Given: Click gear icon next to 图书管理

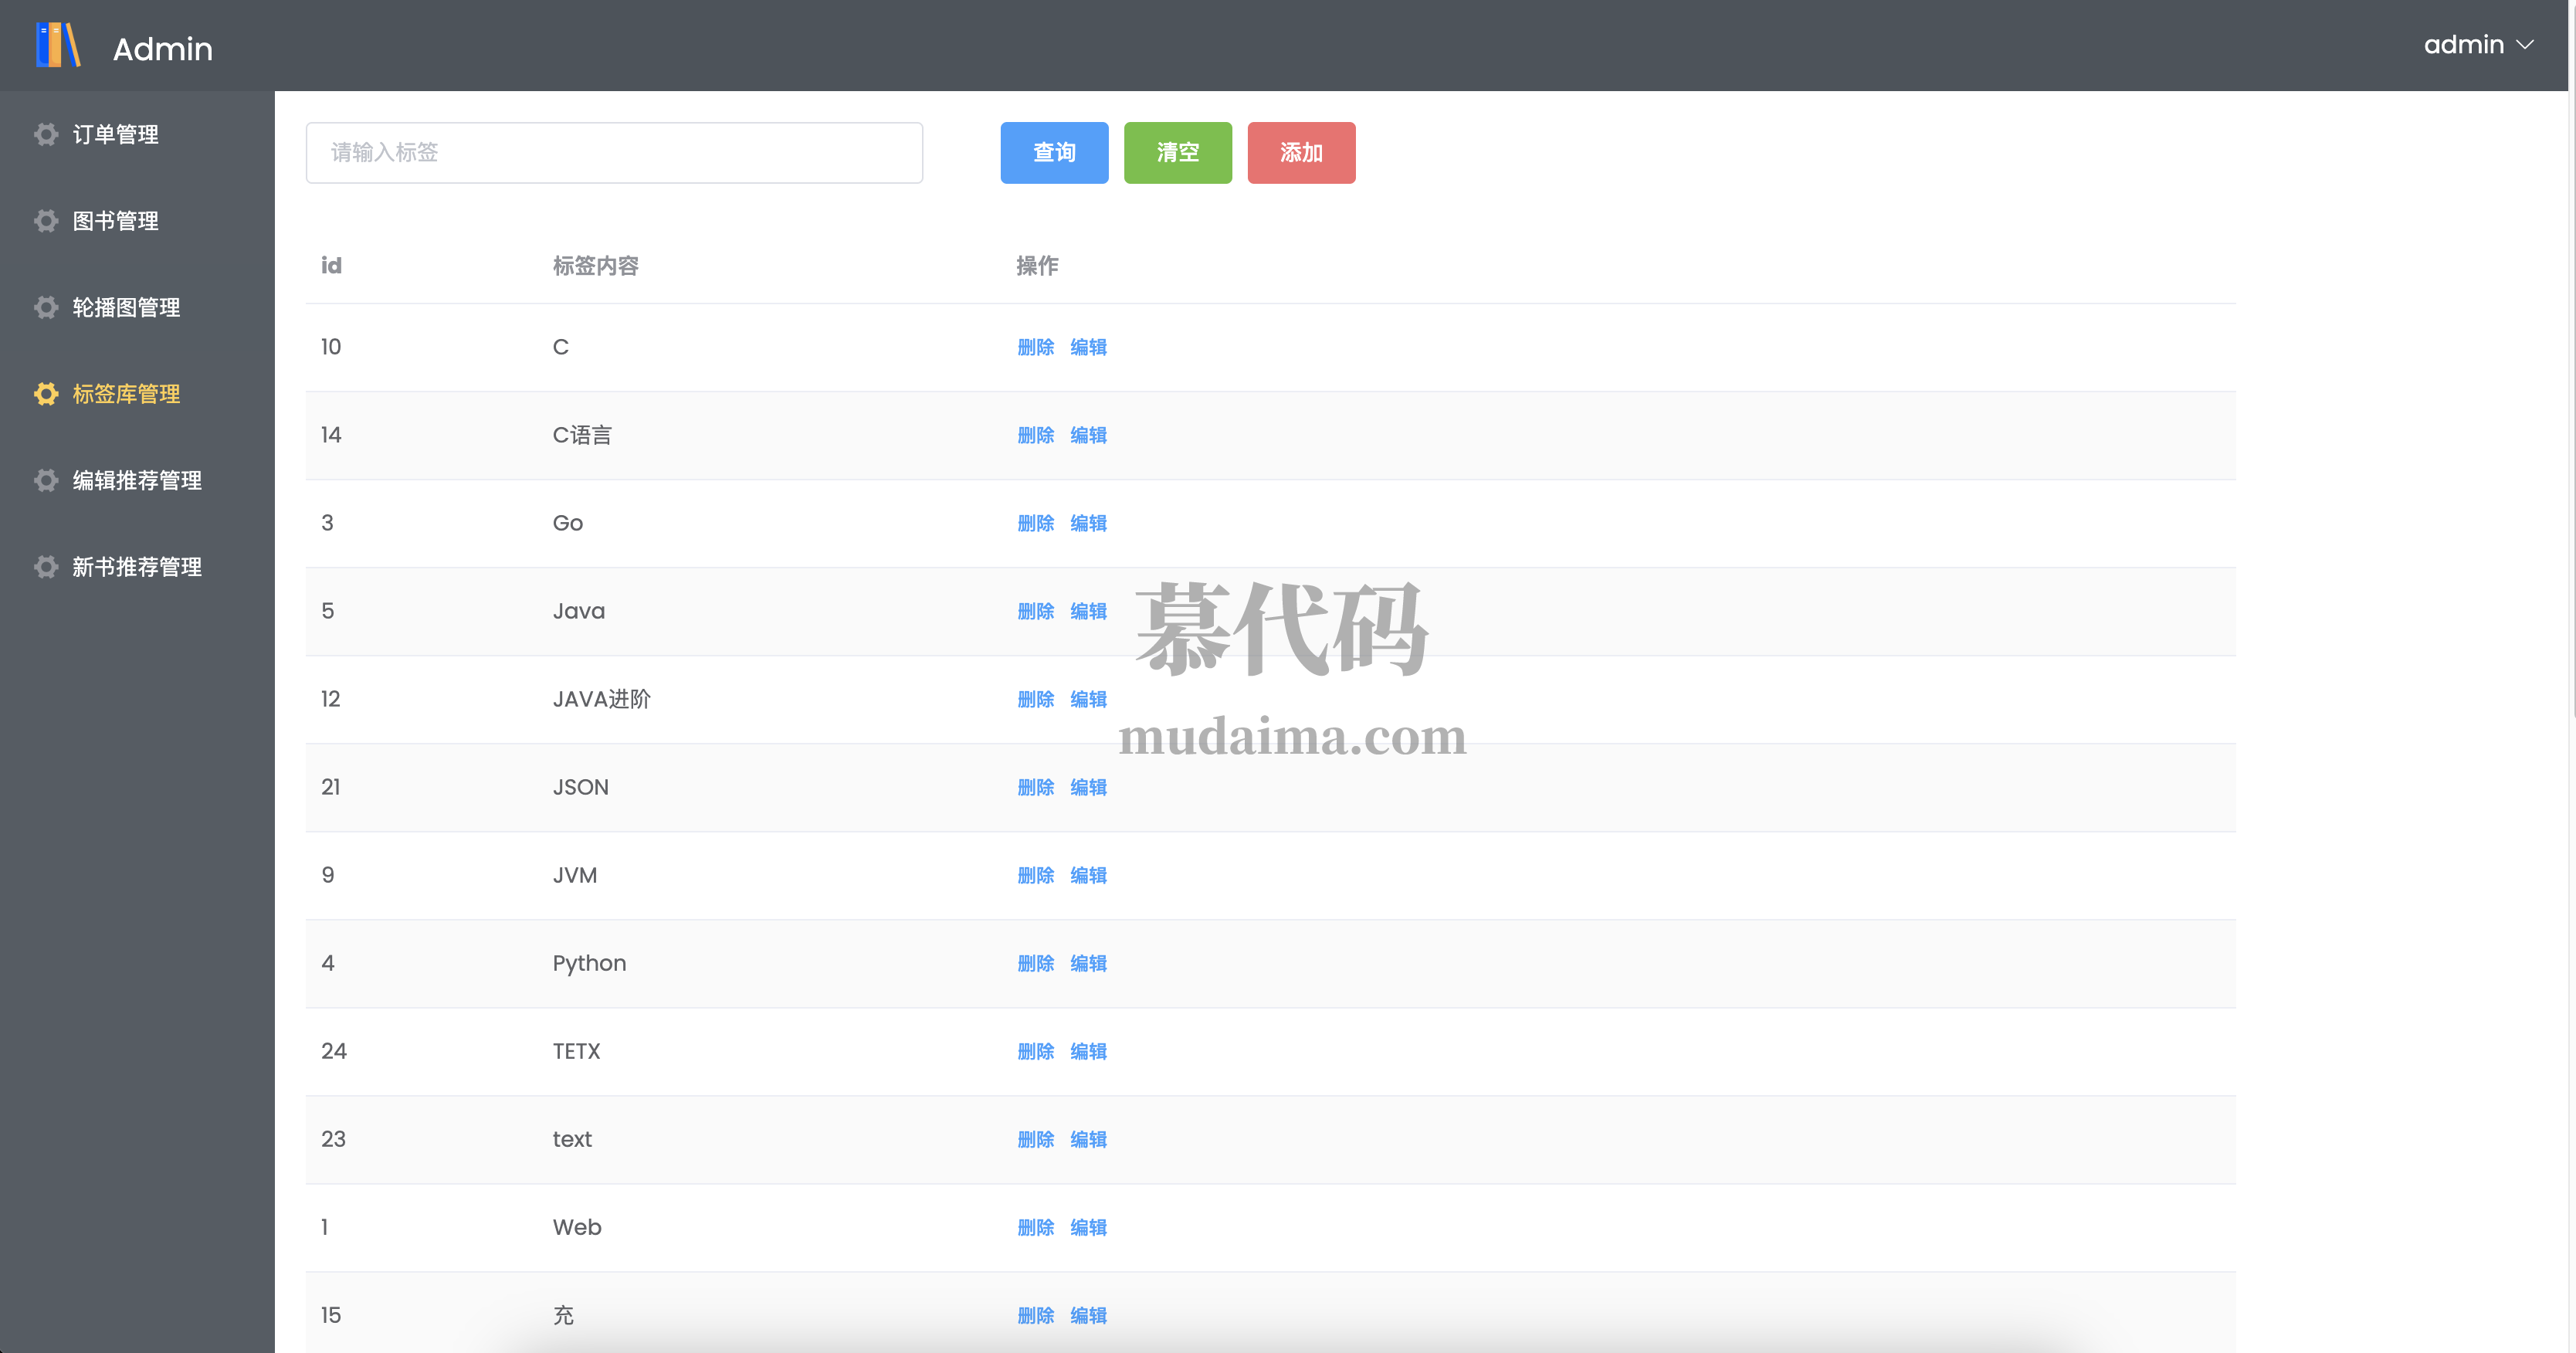Looking at the screenshot, I should [46, 221].
